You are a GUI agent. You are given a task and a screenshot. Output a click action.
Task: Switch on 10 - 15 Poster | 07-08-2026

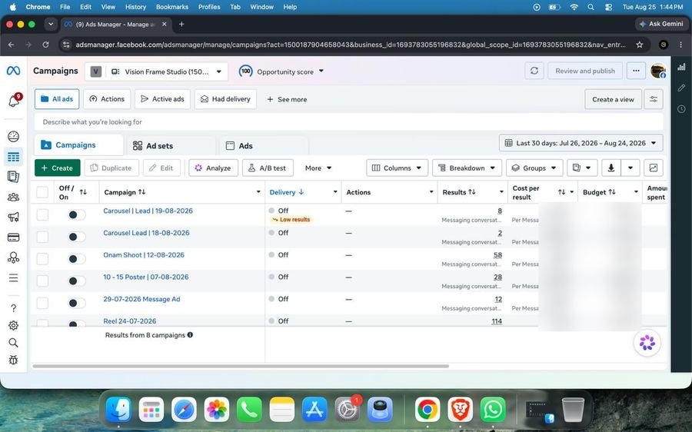pyautogui.click(x=77, y=281)
